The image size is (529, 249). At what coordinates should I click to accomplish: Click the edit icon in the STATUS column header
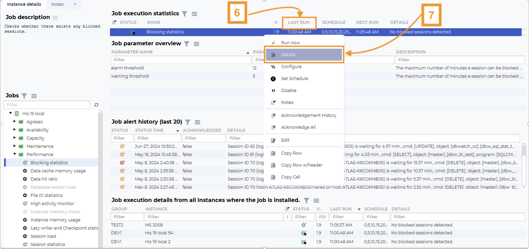click(114, 22)
